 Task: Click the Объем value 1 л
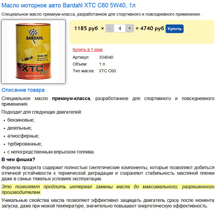[x=102, y=64]
